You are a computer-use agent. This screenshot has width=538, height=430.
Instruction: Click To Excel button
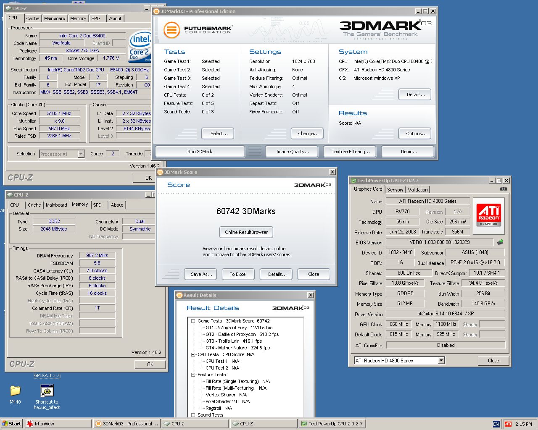[x=238, y=274]
